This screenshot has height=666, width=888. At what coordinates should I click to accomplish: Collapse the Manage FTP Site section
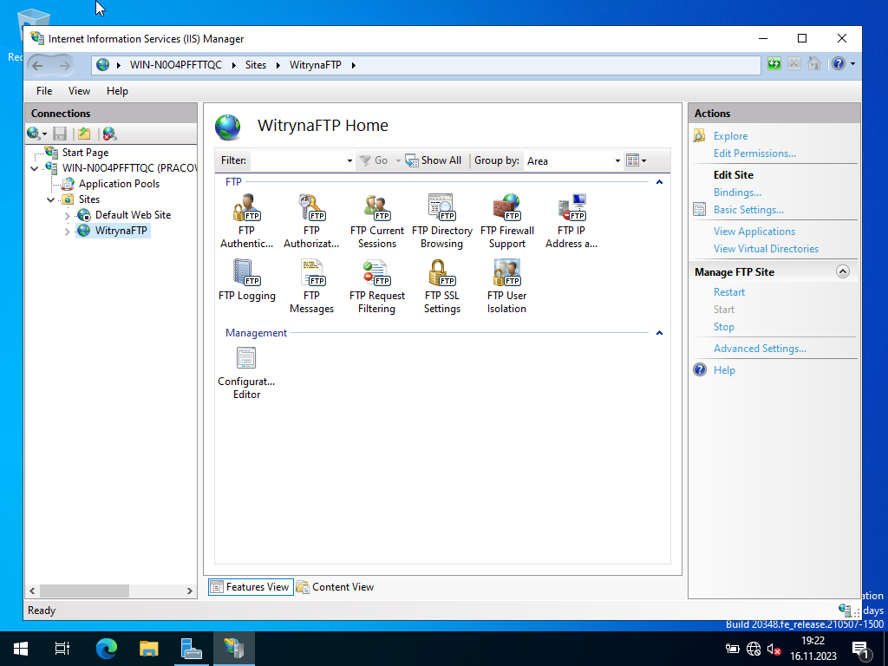[x=843, y=271]
